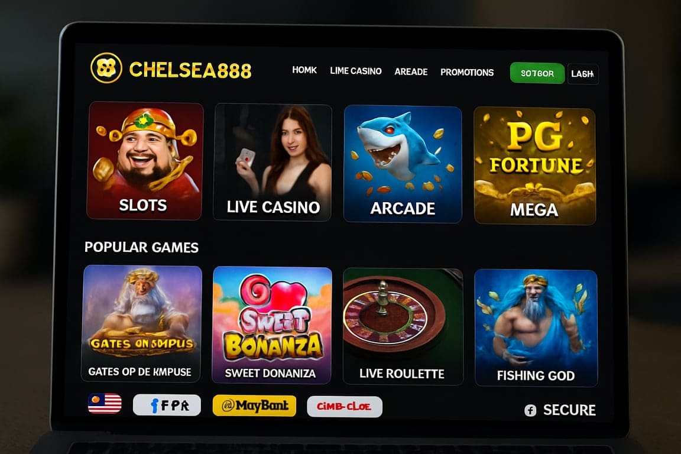Launch the Gates of Olympus game
681x454 pixels.
[x=142, y=324]
